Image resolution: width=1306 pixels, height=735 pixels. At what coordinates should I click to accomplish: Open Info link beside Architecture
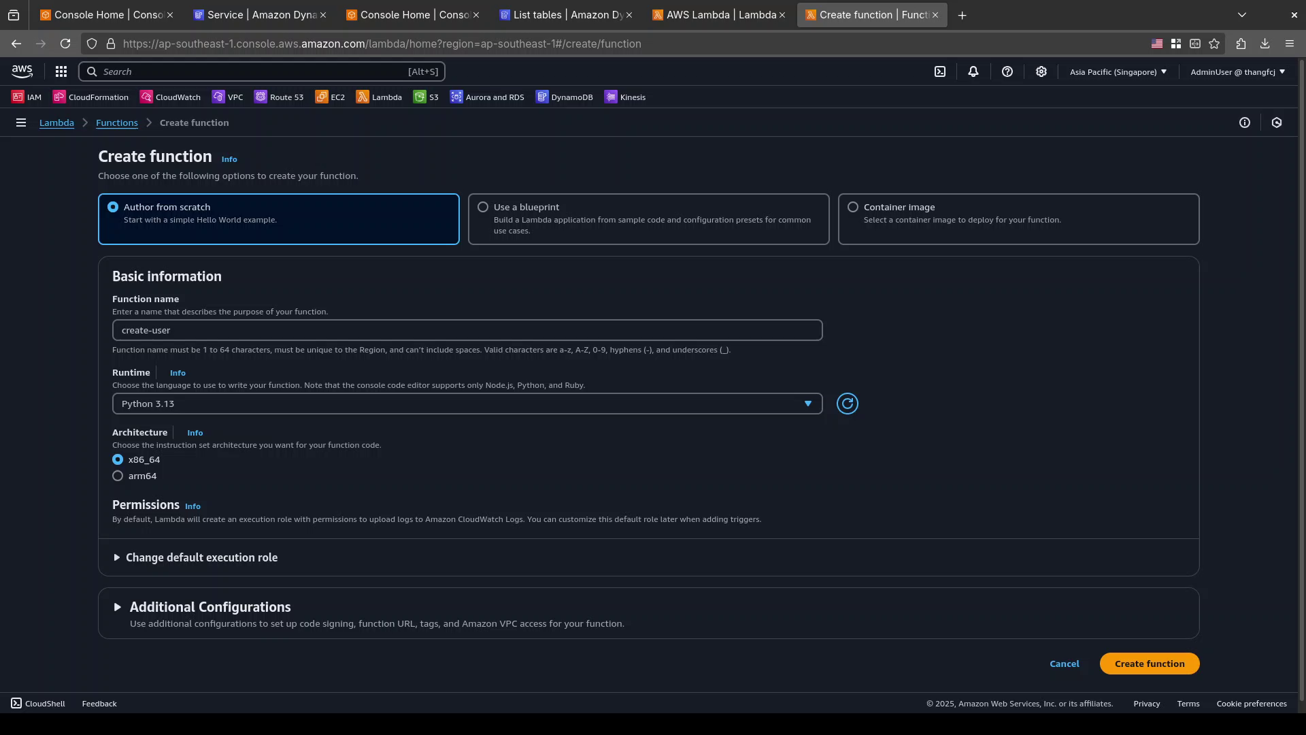pos(195,433)
